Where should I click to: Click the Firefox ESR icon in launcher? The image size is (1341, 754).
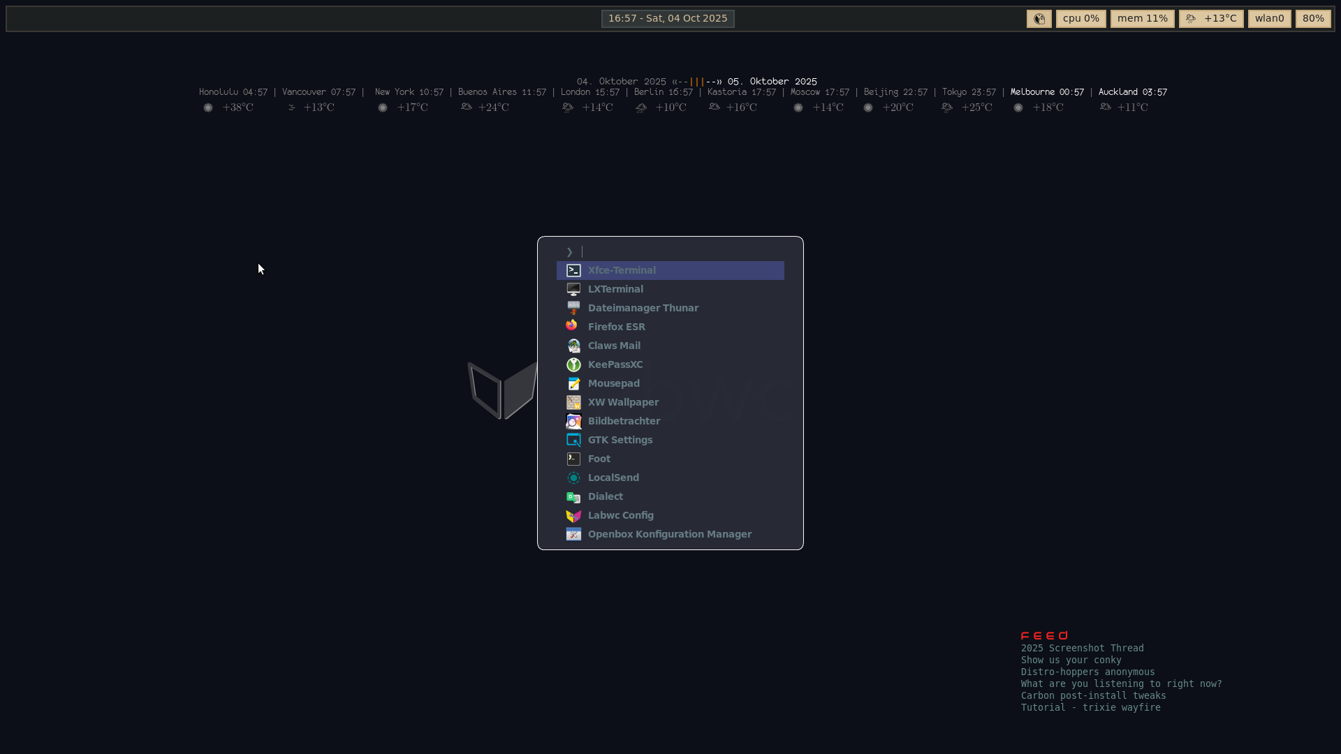[572, 326]
